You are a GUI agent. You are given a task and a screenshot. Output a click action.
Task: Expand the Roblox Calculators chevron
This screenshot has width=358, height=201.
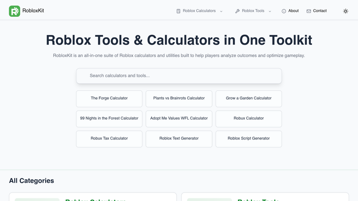(221, 11)
